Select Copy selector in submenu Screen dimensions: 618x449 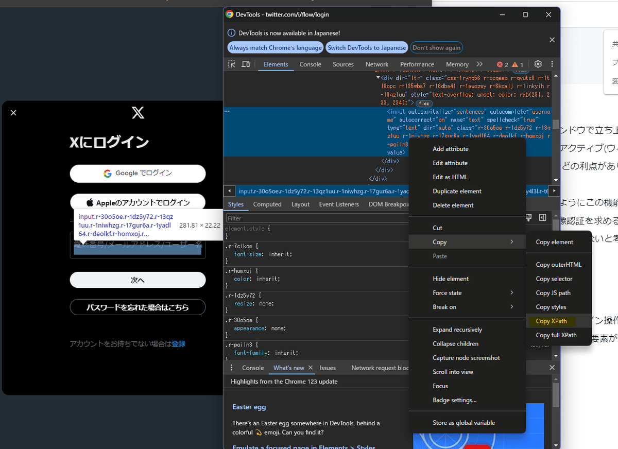pos(559,279)
